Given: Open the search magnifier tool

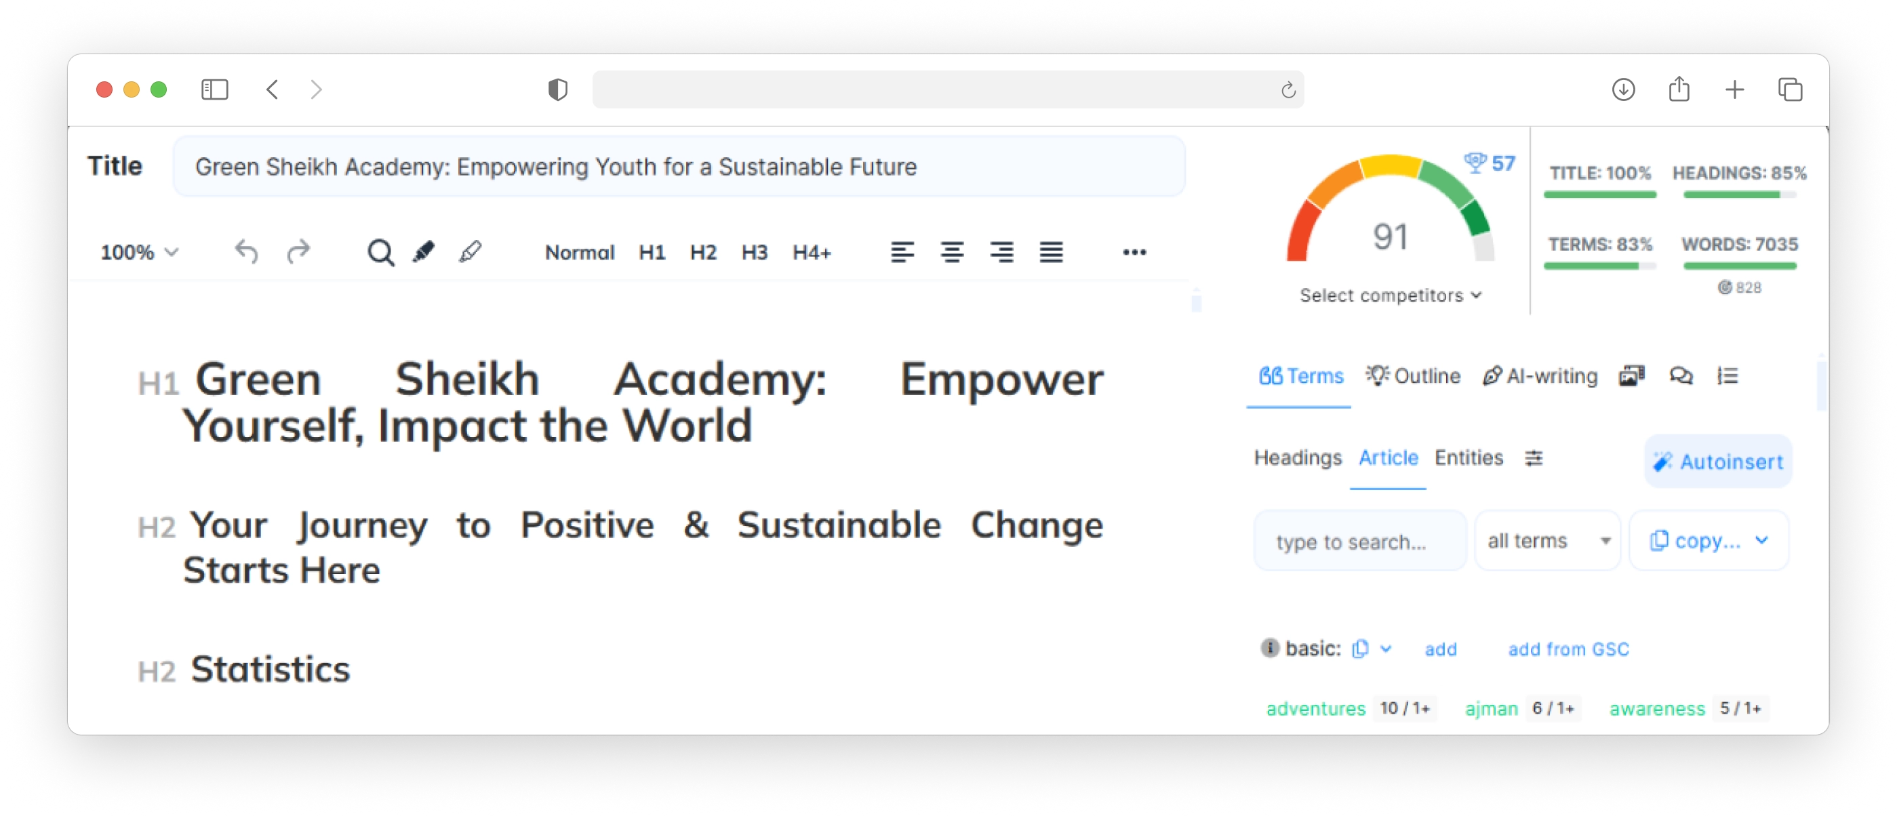Looking at the screenshot, I should (x=380, y=253).
